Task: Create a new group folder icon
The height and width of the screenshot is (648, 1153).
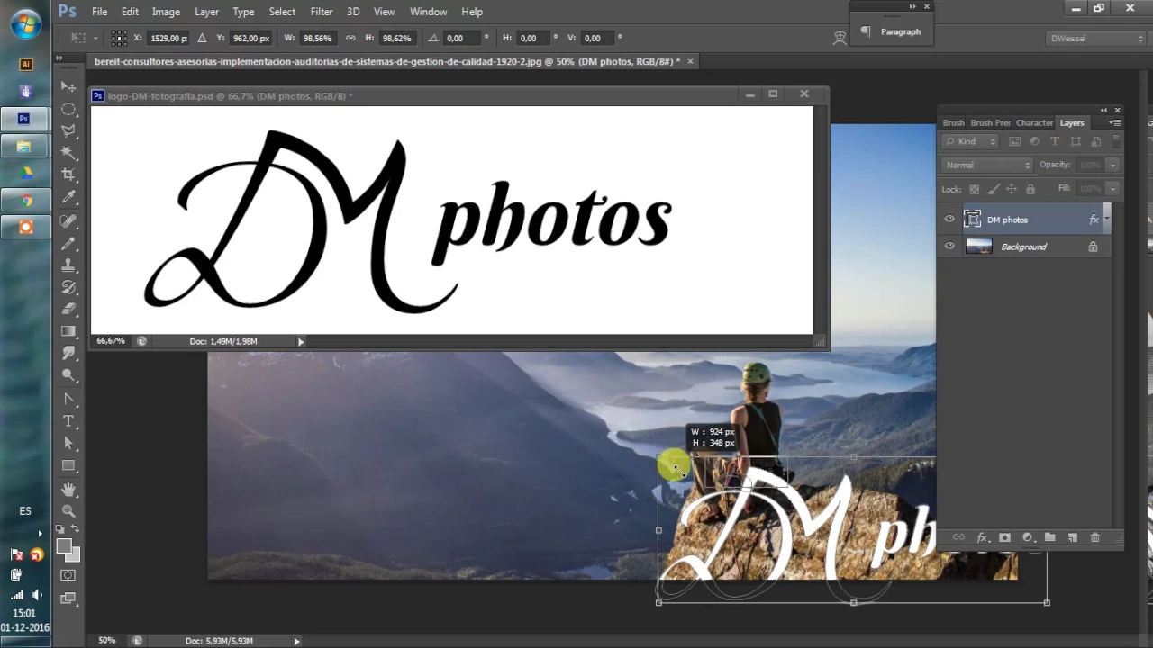Action: click(1049, 537)
